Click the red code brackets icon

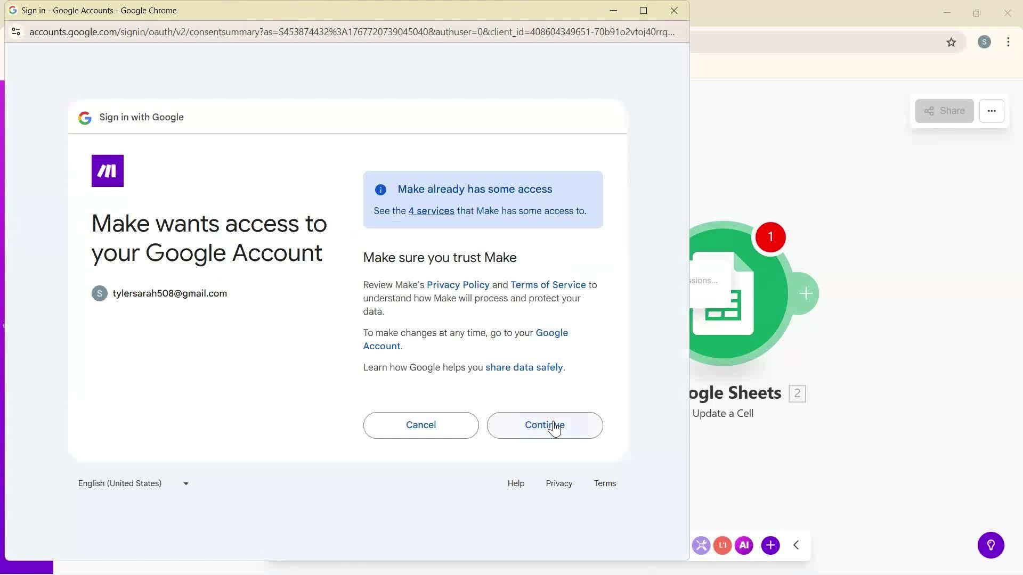(722, 545)
